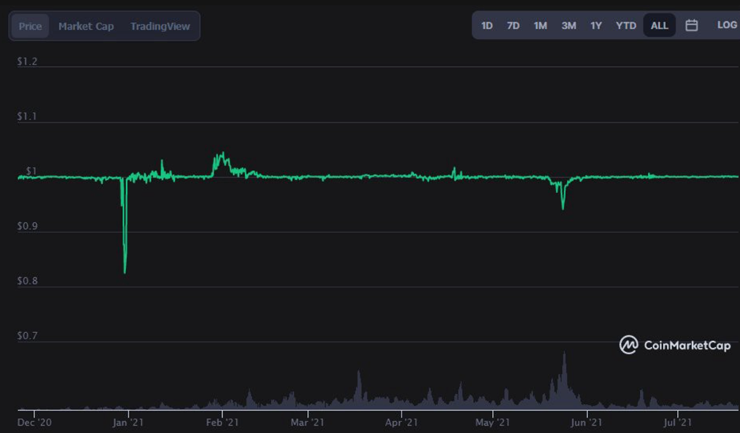740x433 pixels.
Task: Switch to the Market Cap tab
Action: click(86, 26)
